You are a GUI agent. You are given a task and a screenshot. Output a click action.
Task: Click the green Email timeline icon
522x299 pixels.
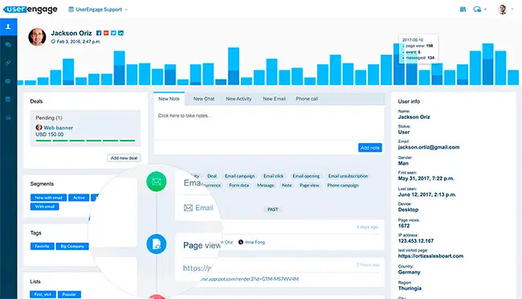click(x=157, y=182)
